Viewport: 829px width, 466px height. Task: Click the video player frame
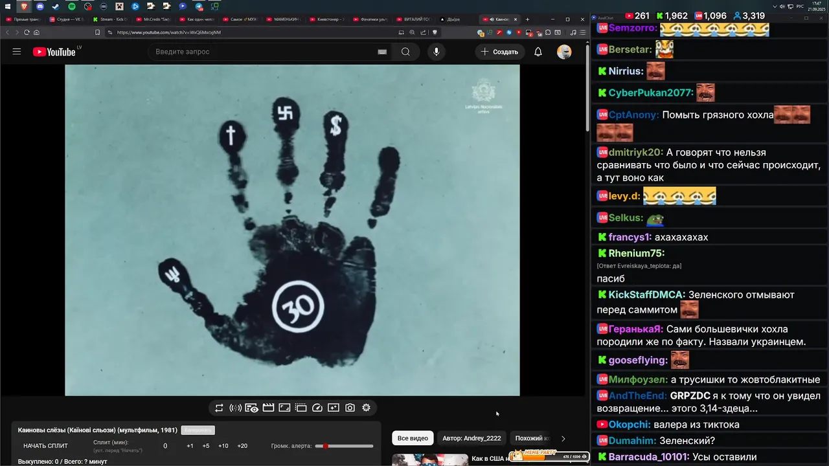[292, 230]
